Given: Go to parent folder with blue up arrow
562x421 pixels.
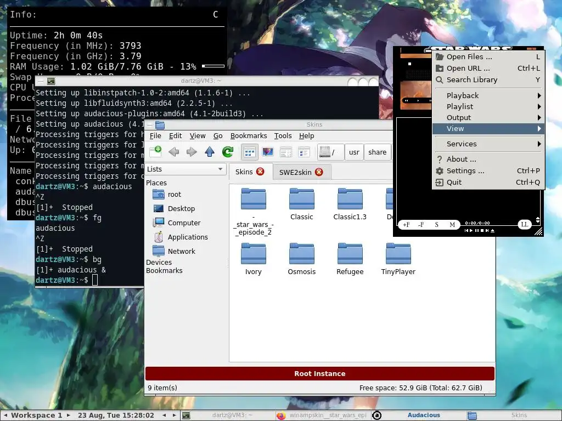Looking at the screenshot, I should click(x=210, y=152).
